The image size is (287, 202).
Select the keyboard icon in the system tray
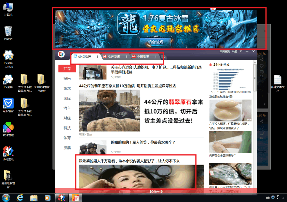[x=268, y=198]
